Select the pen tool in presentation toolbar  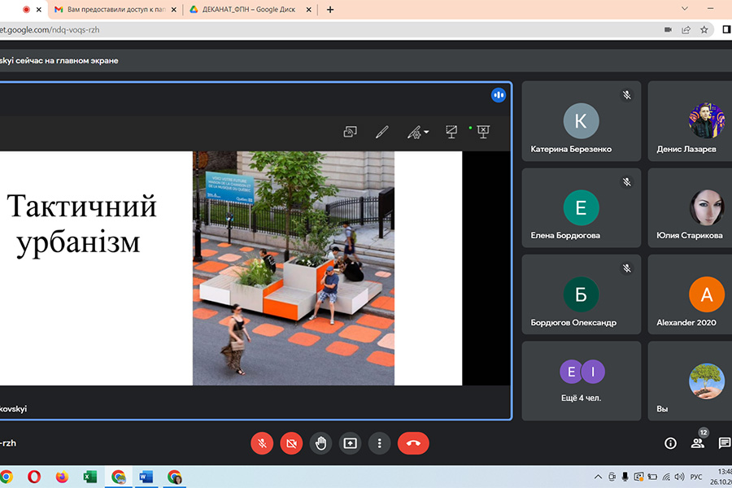[x=381, y=132]
